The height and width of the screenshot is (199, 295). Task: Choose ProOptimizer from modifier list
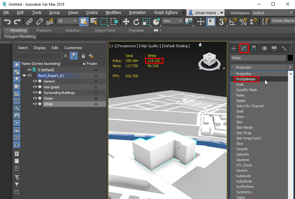tap(246, 79)
